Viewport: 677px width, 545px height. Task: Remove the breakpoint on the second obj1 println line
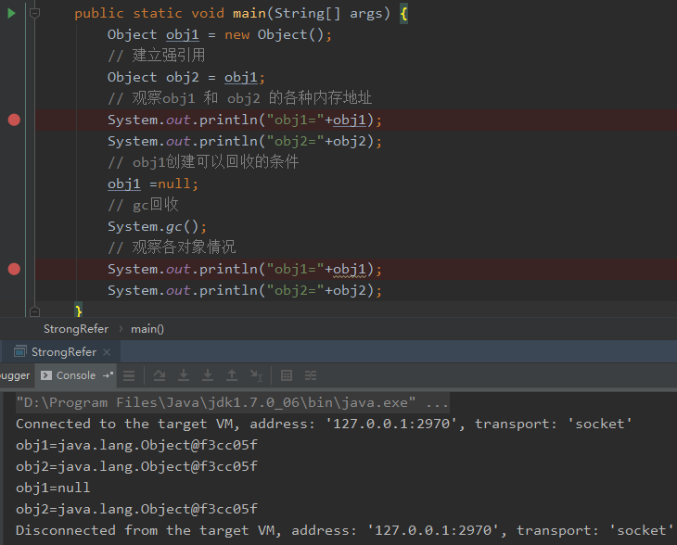pyautogui.click(x=14, y=269)
